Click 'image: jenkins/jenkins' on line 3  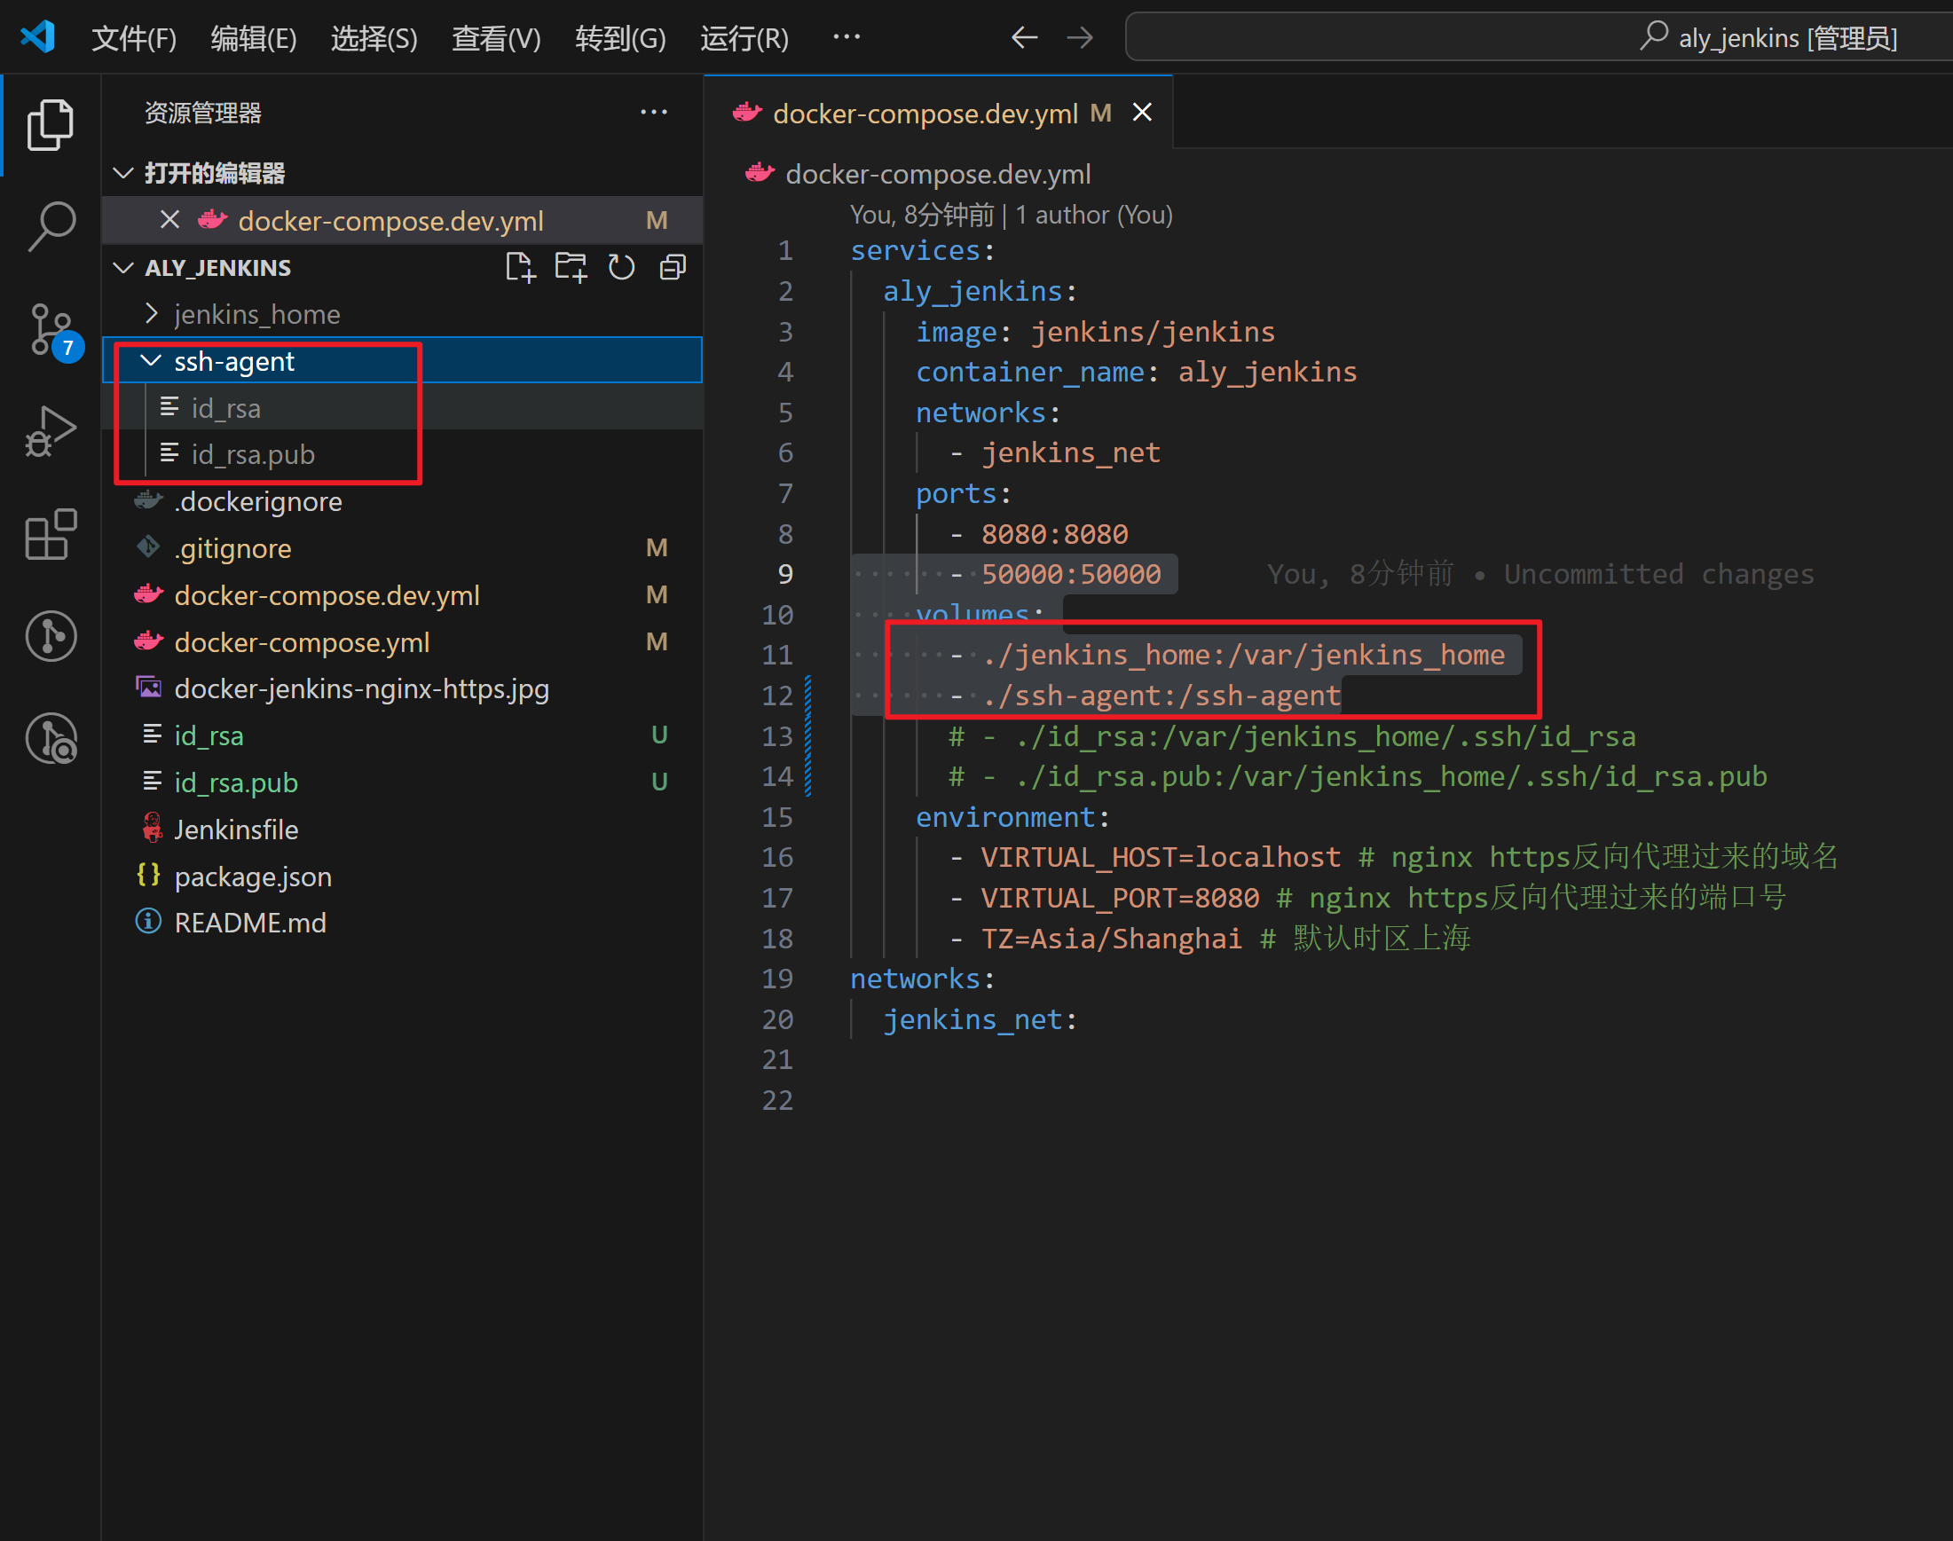click(x=1095, y=331)
